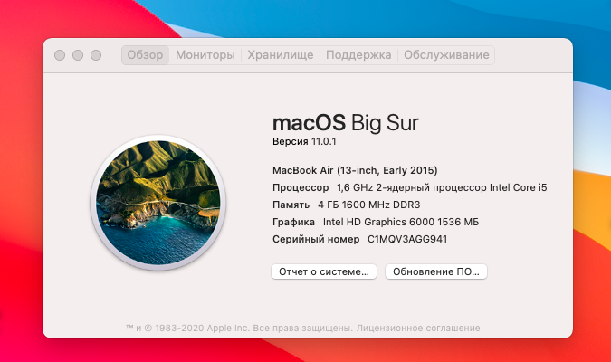
Task: Click the Обновление ПО button
Action: (x=436, y=271)
